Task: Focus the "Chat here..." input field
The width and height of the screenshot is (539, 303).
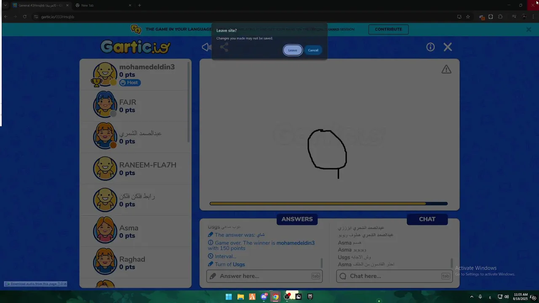Action: [395, 276]
